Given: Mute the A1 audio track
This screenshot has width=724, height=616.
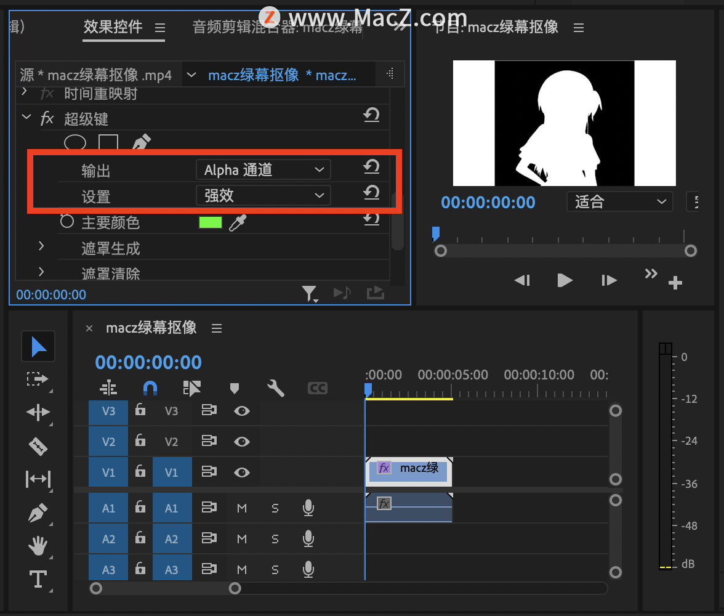Looking at the screenshot, I should [241, 508].
